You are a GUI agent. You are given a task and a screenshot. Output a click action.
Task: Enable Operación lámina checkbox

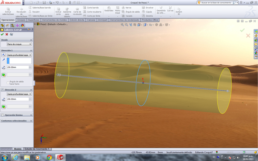click(x=3, y=115)
